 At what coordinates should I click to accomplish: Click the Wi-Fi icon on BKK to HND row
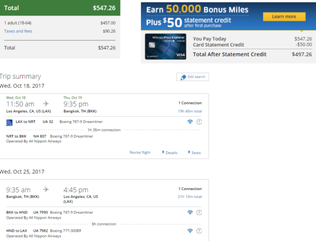coord(190,212)
